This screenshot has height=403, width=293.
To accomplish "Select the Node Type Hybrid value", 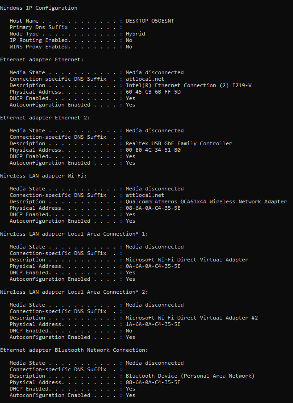I will [135, 34].
